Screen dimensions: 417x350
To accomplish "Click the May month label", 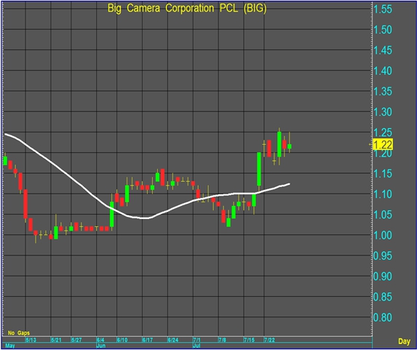I will [x=10, y=346].
